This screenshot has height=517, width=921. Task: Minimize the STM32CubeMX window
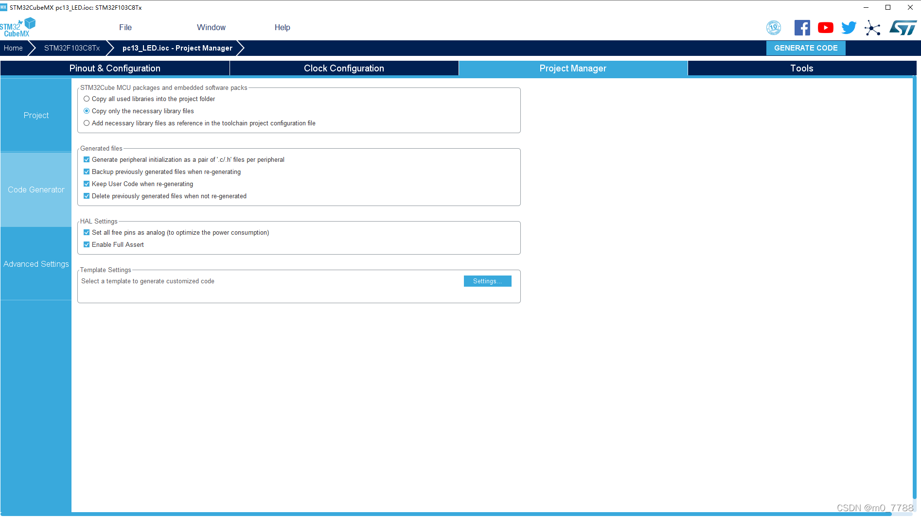coord(866,7)
